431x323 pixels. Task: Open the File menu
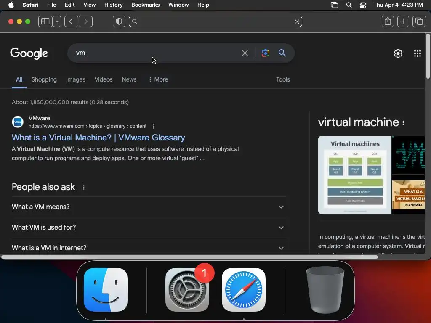pos(51,5)
